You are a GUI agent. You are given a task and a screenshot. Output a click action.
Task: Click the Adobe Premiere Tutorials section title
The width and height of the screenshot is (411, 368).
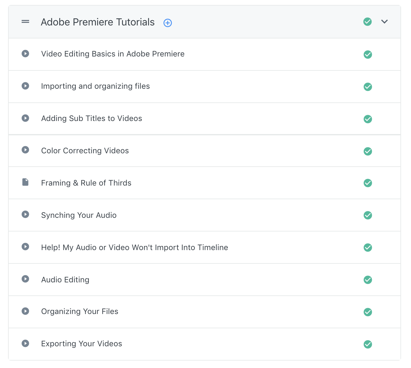[97, 22]
